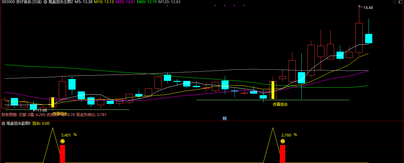Select the M5: 13.38 moving average label
The height and width of the screenshot is (163, 404).
(x=83, y=2)
